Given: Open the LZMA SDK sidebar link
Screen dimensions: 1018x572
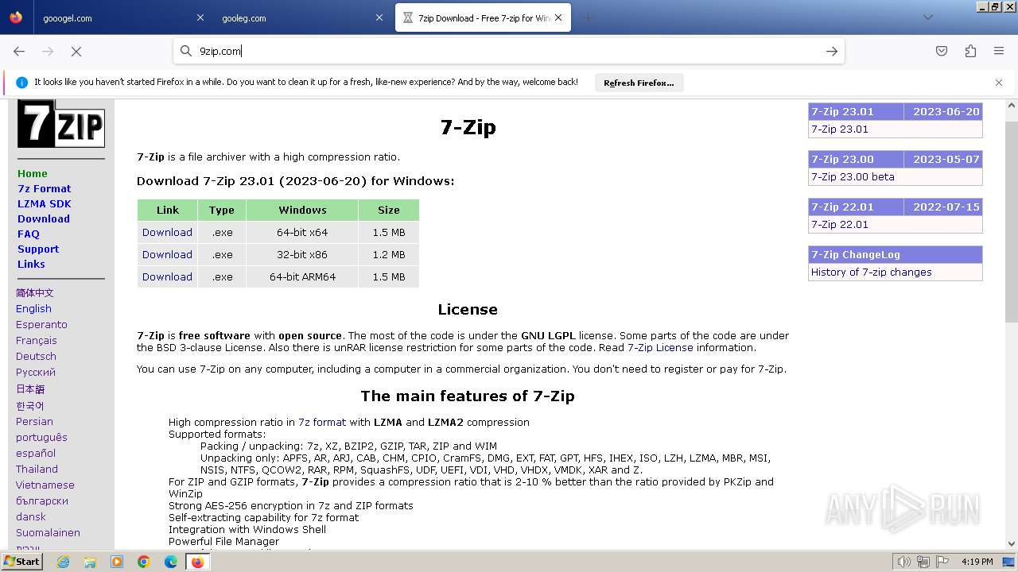Looking at the screenshot, I should tap(44, 203).
